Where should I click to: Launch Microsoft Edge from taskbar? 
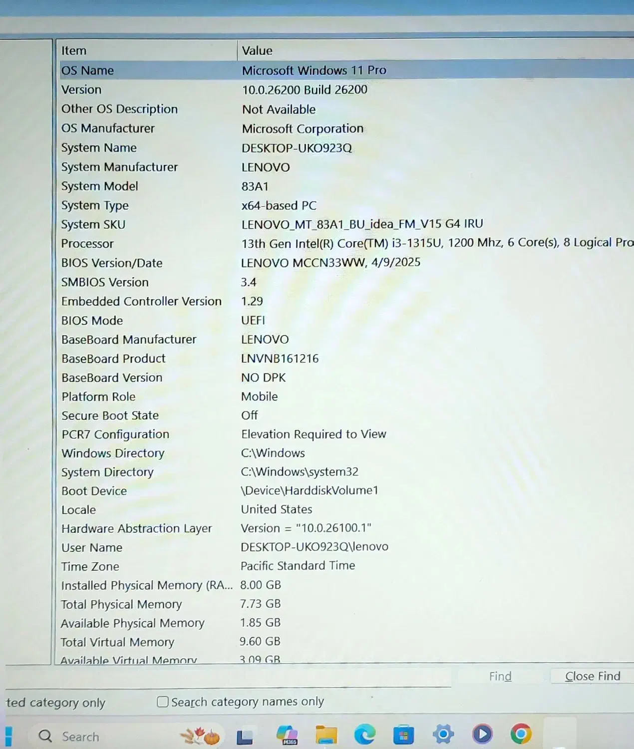click(x=365, y=735)
